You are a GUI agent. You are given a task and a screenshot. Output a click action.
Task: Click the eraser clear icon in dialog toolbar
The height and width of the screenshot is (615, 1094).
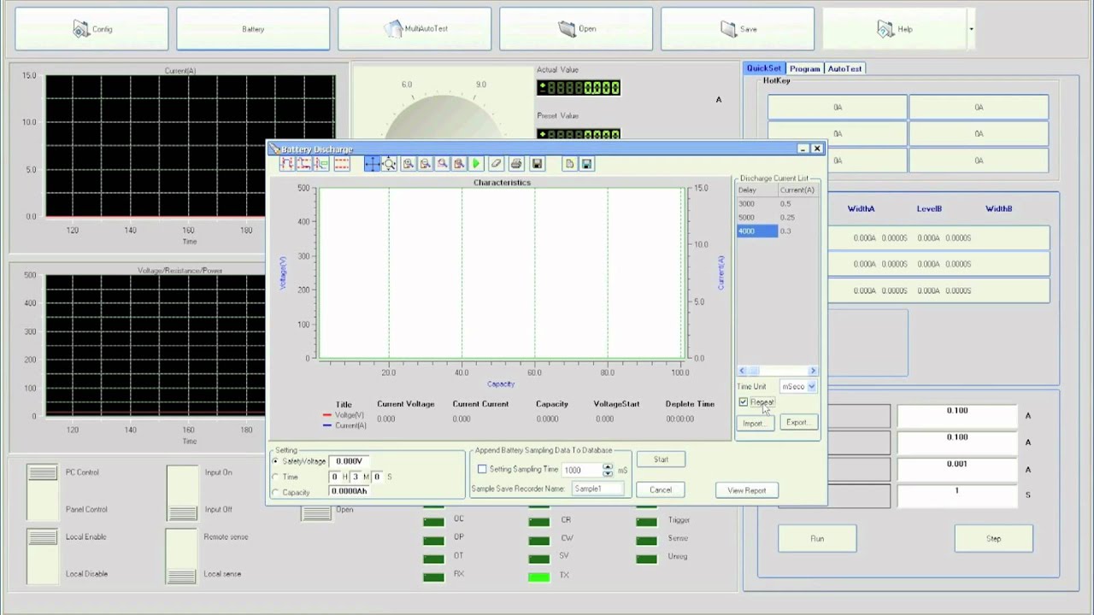point(496,164)
